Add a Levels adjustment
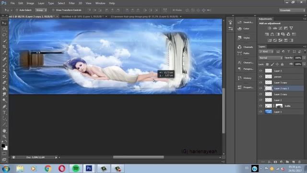The width and height of the screenshot is (307, 173). point(275,28)
